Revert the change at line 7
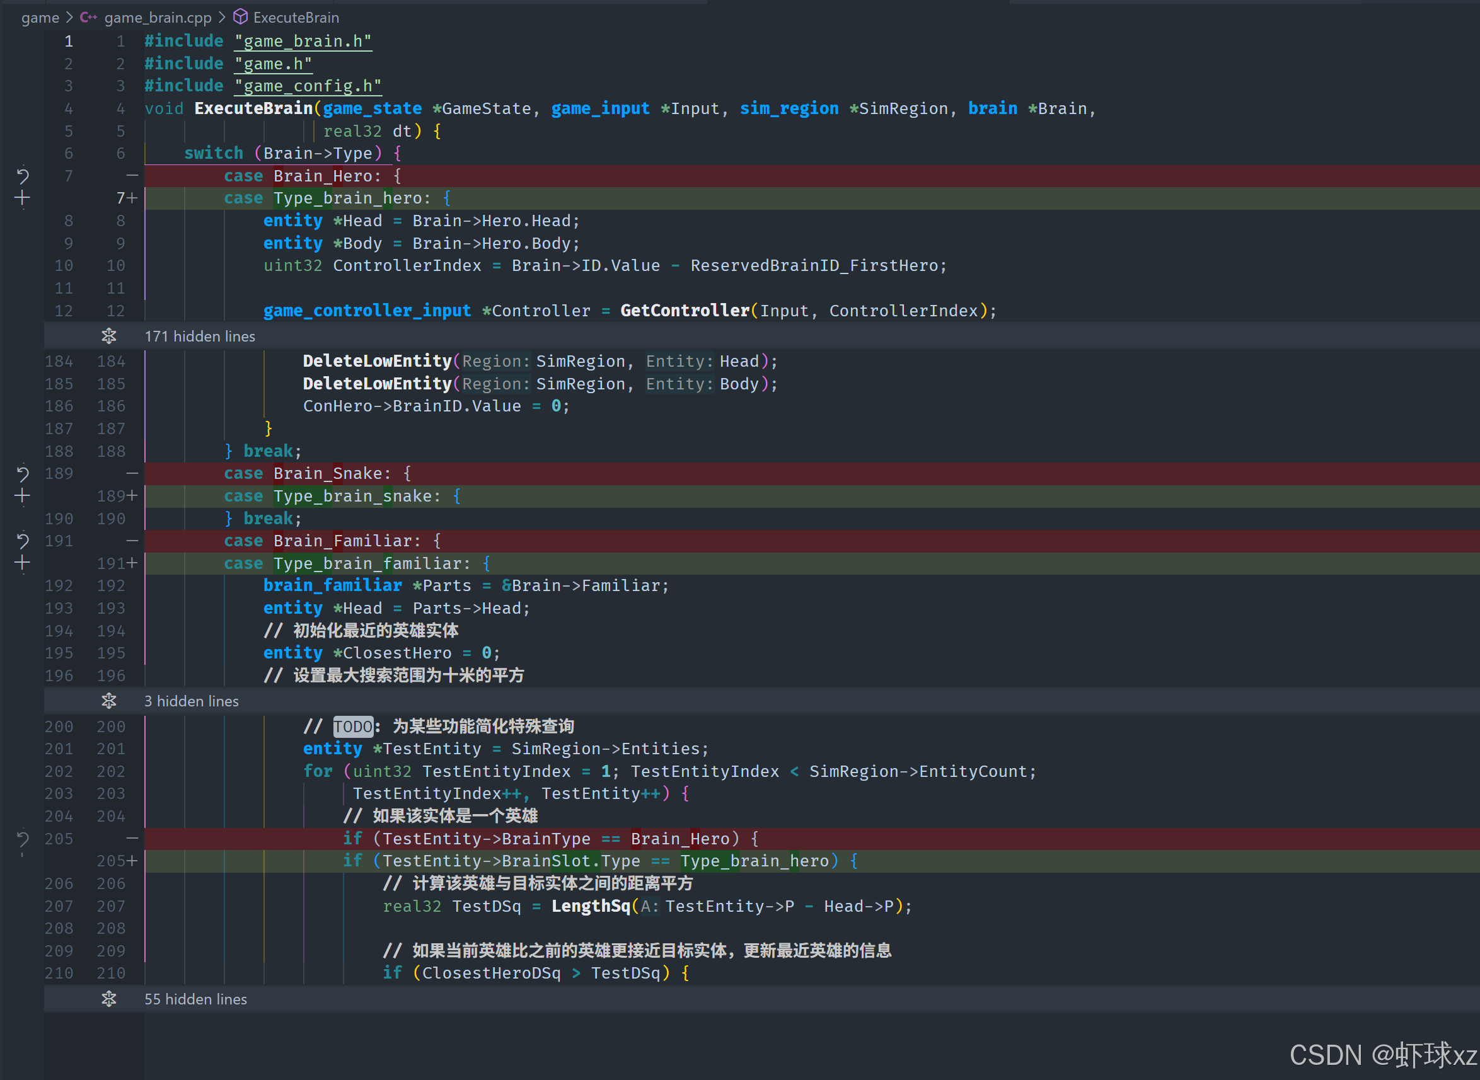The width and height of the screenshot is (1480, 1080). pos(22,176)
